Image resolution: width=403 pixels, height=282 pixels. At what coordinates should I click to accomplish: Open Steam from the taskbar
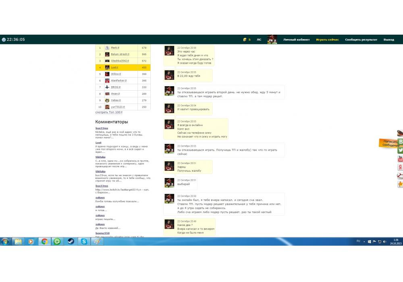[x=70, y=241]
